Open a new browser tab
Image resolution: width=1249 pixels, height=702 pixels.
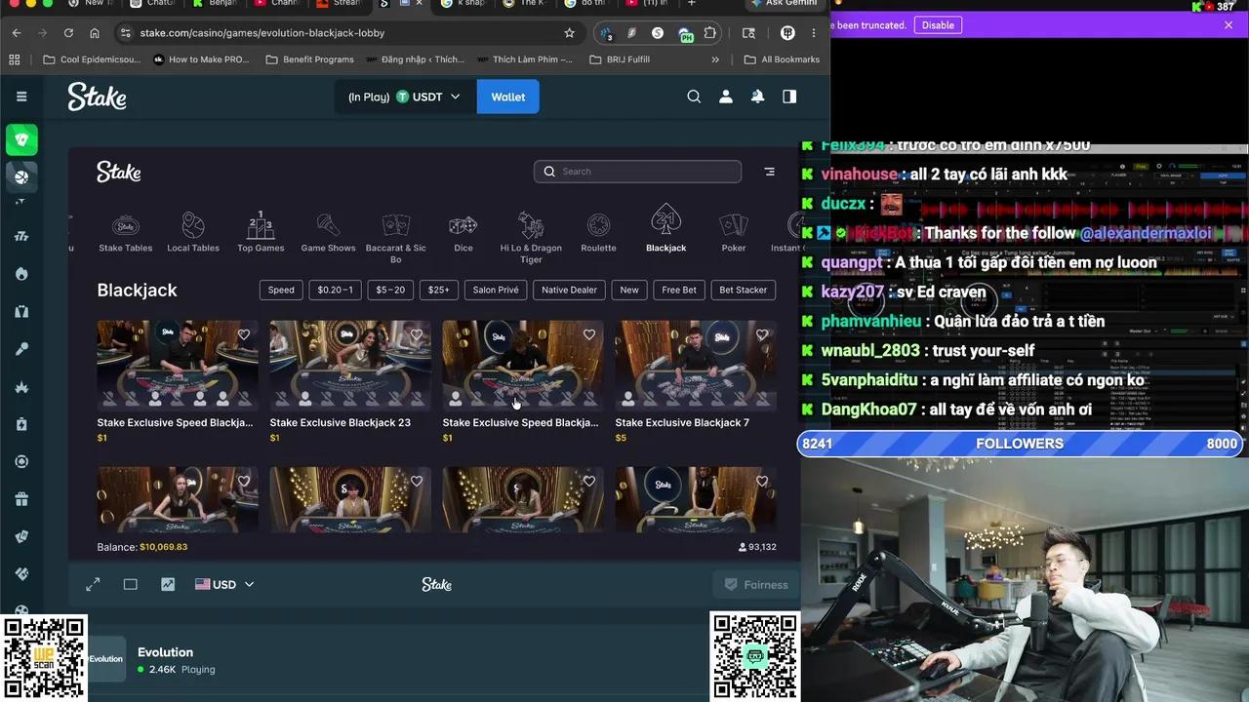(691, 4)
